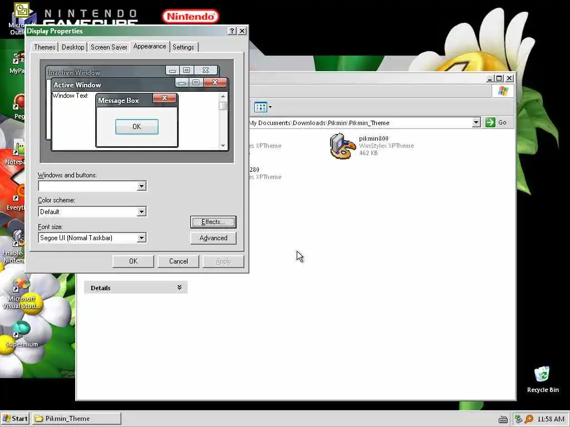Image resolution: width=570 pixels, height=427 pixels.
Task: Click the taskbar clock showing 11:58 AM
Action: click(551, 419)
